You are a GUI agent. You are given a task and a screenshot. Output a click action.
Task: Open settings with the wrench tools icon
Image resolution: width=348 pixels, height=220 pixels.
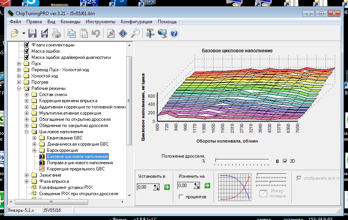150,34
